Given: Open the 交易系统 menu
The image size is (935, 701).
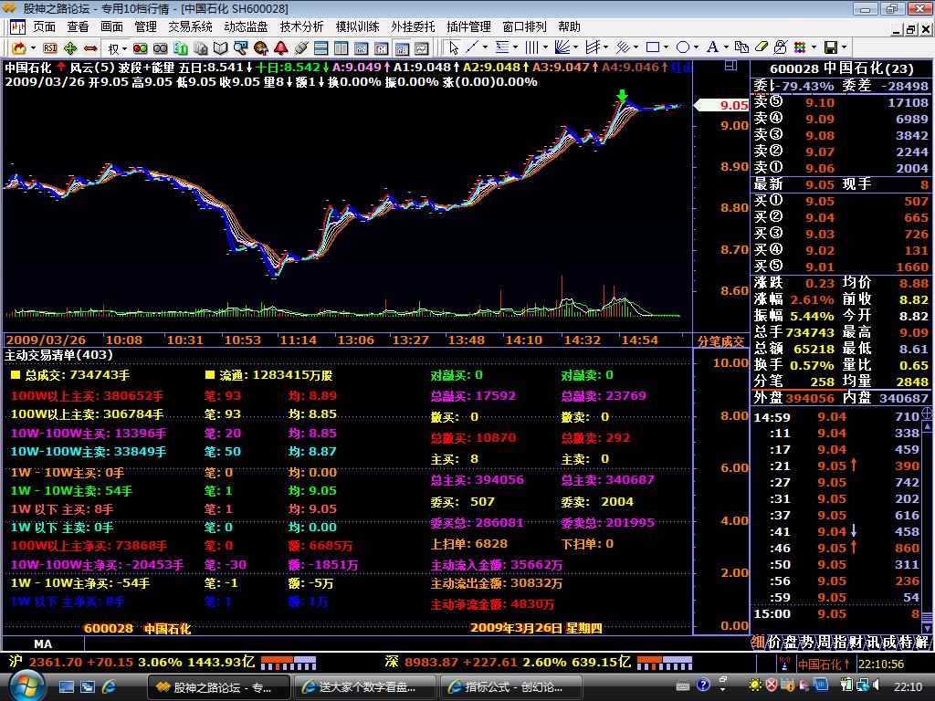Looking at the screenshot, I should 190,26.
